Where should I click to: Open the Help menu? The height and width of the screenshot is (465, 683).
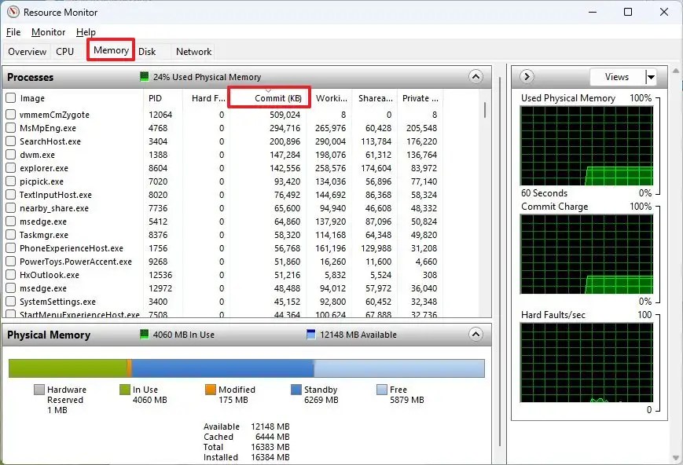86,32
